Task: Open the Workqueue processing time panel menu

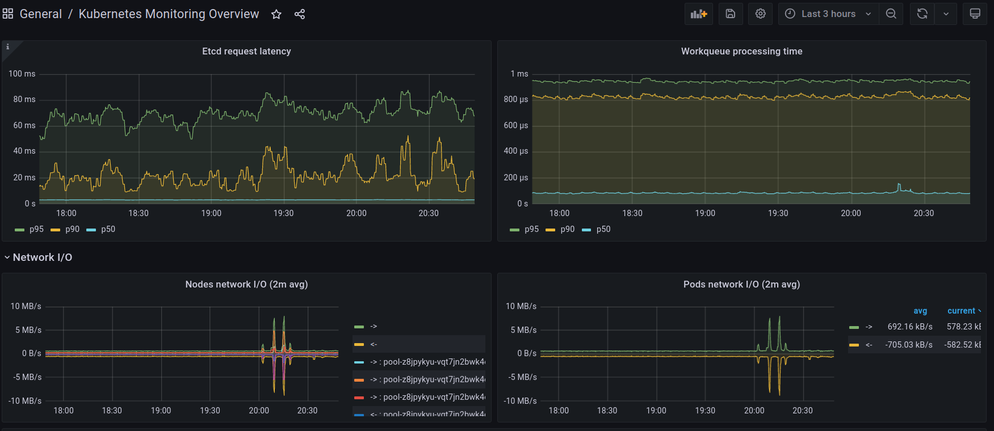Action: click(x=741, y=51)
